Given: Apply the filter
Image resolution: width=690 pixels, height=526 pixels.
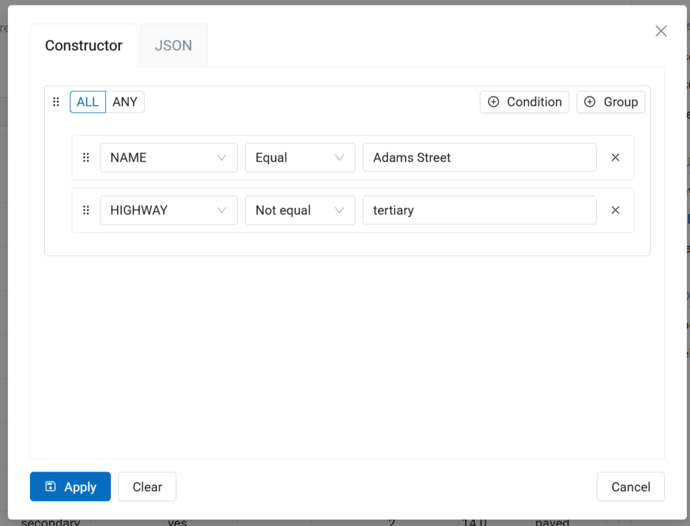Looking at the screenshot, I should point(70,487).
